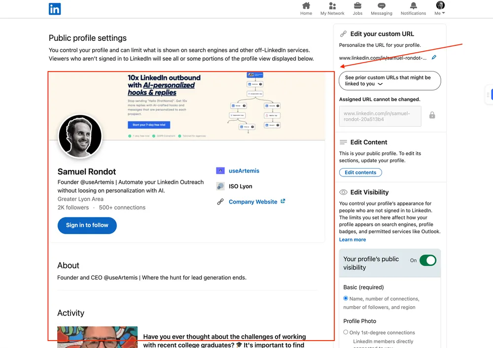Click the lines icon by Edit Content
The height and width of the screenshot is (348, 493).
[x=343, y=142]
